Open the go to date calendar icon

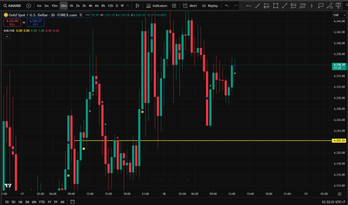click(x=72, y=202)
